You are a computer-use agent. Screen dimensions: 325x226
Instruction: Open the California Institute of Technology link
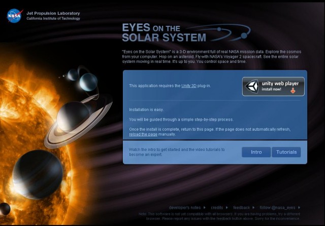point(53,18)
